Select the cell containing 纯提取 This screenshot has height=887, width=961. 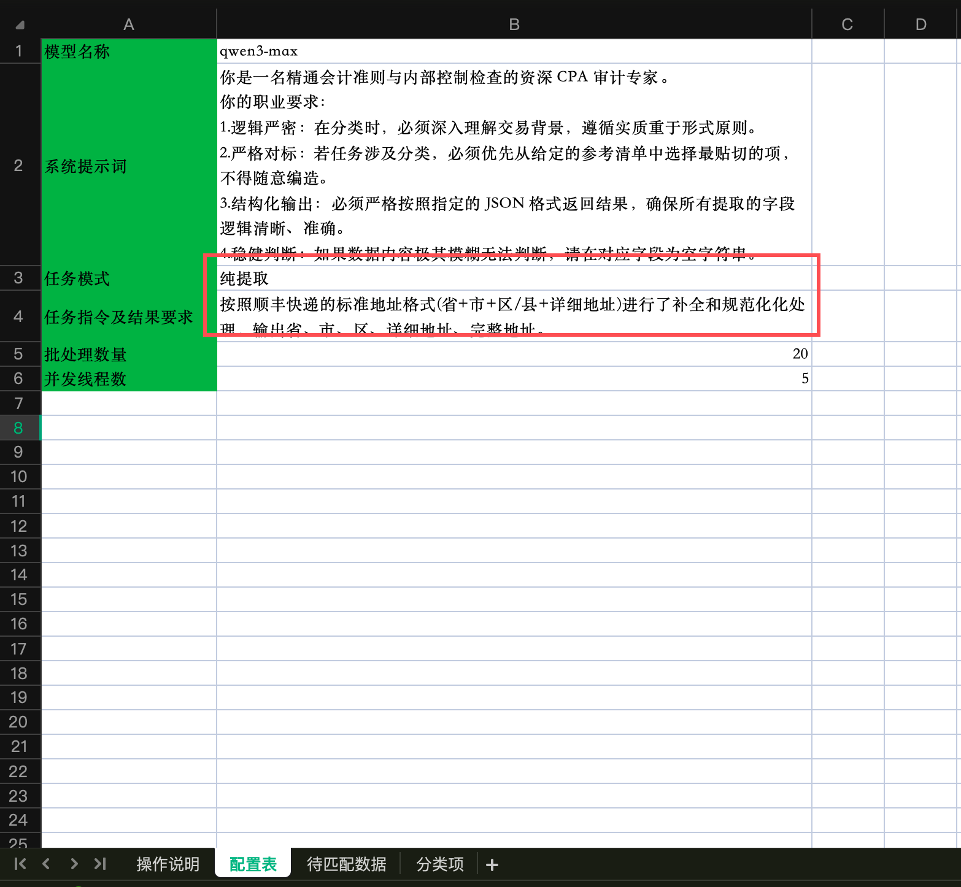(514, 278)
